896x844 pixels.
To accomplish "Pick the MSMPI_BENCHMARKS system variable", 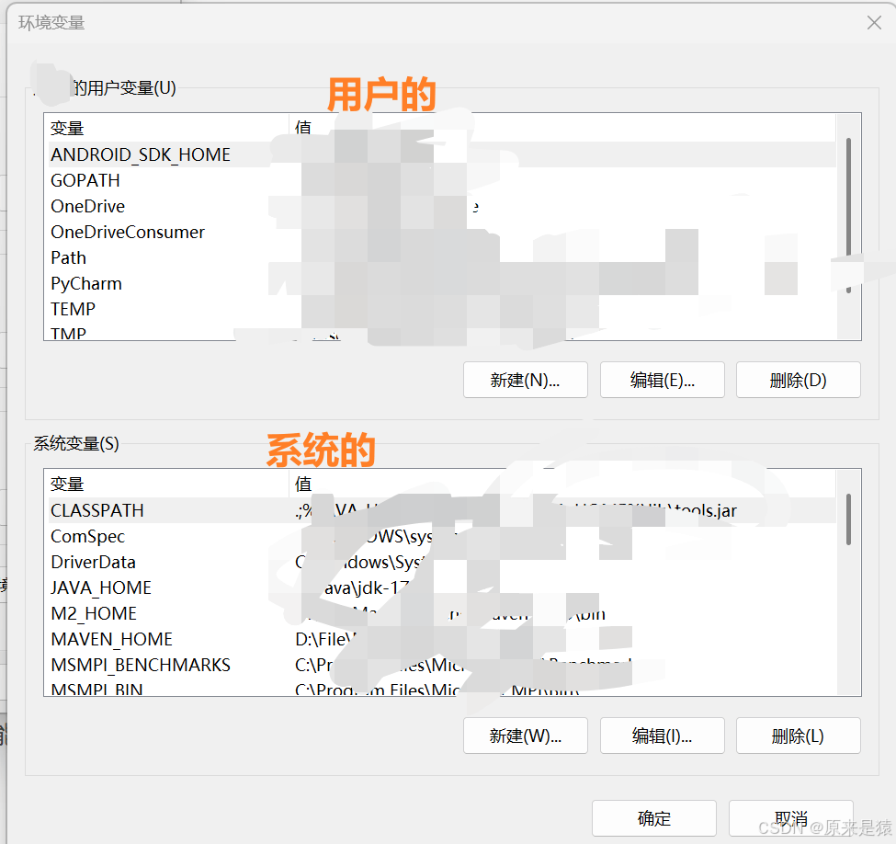I will (x=141, y=665).
